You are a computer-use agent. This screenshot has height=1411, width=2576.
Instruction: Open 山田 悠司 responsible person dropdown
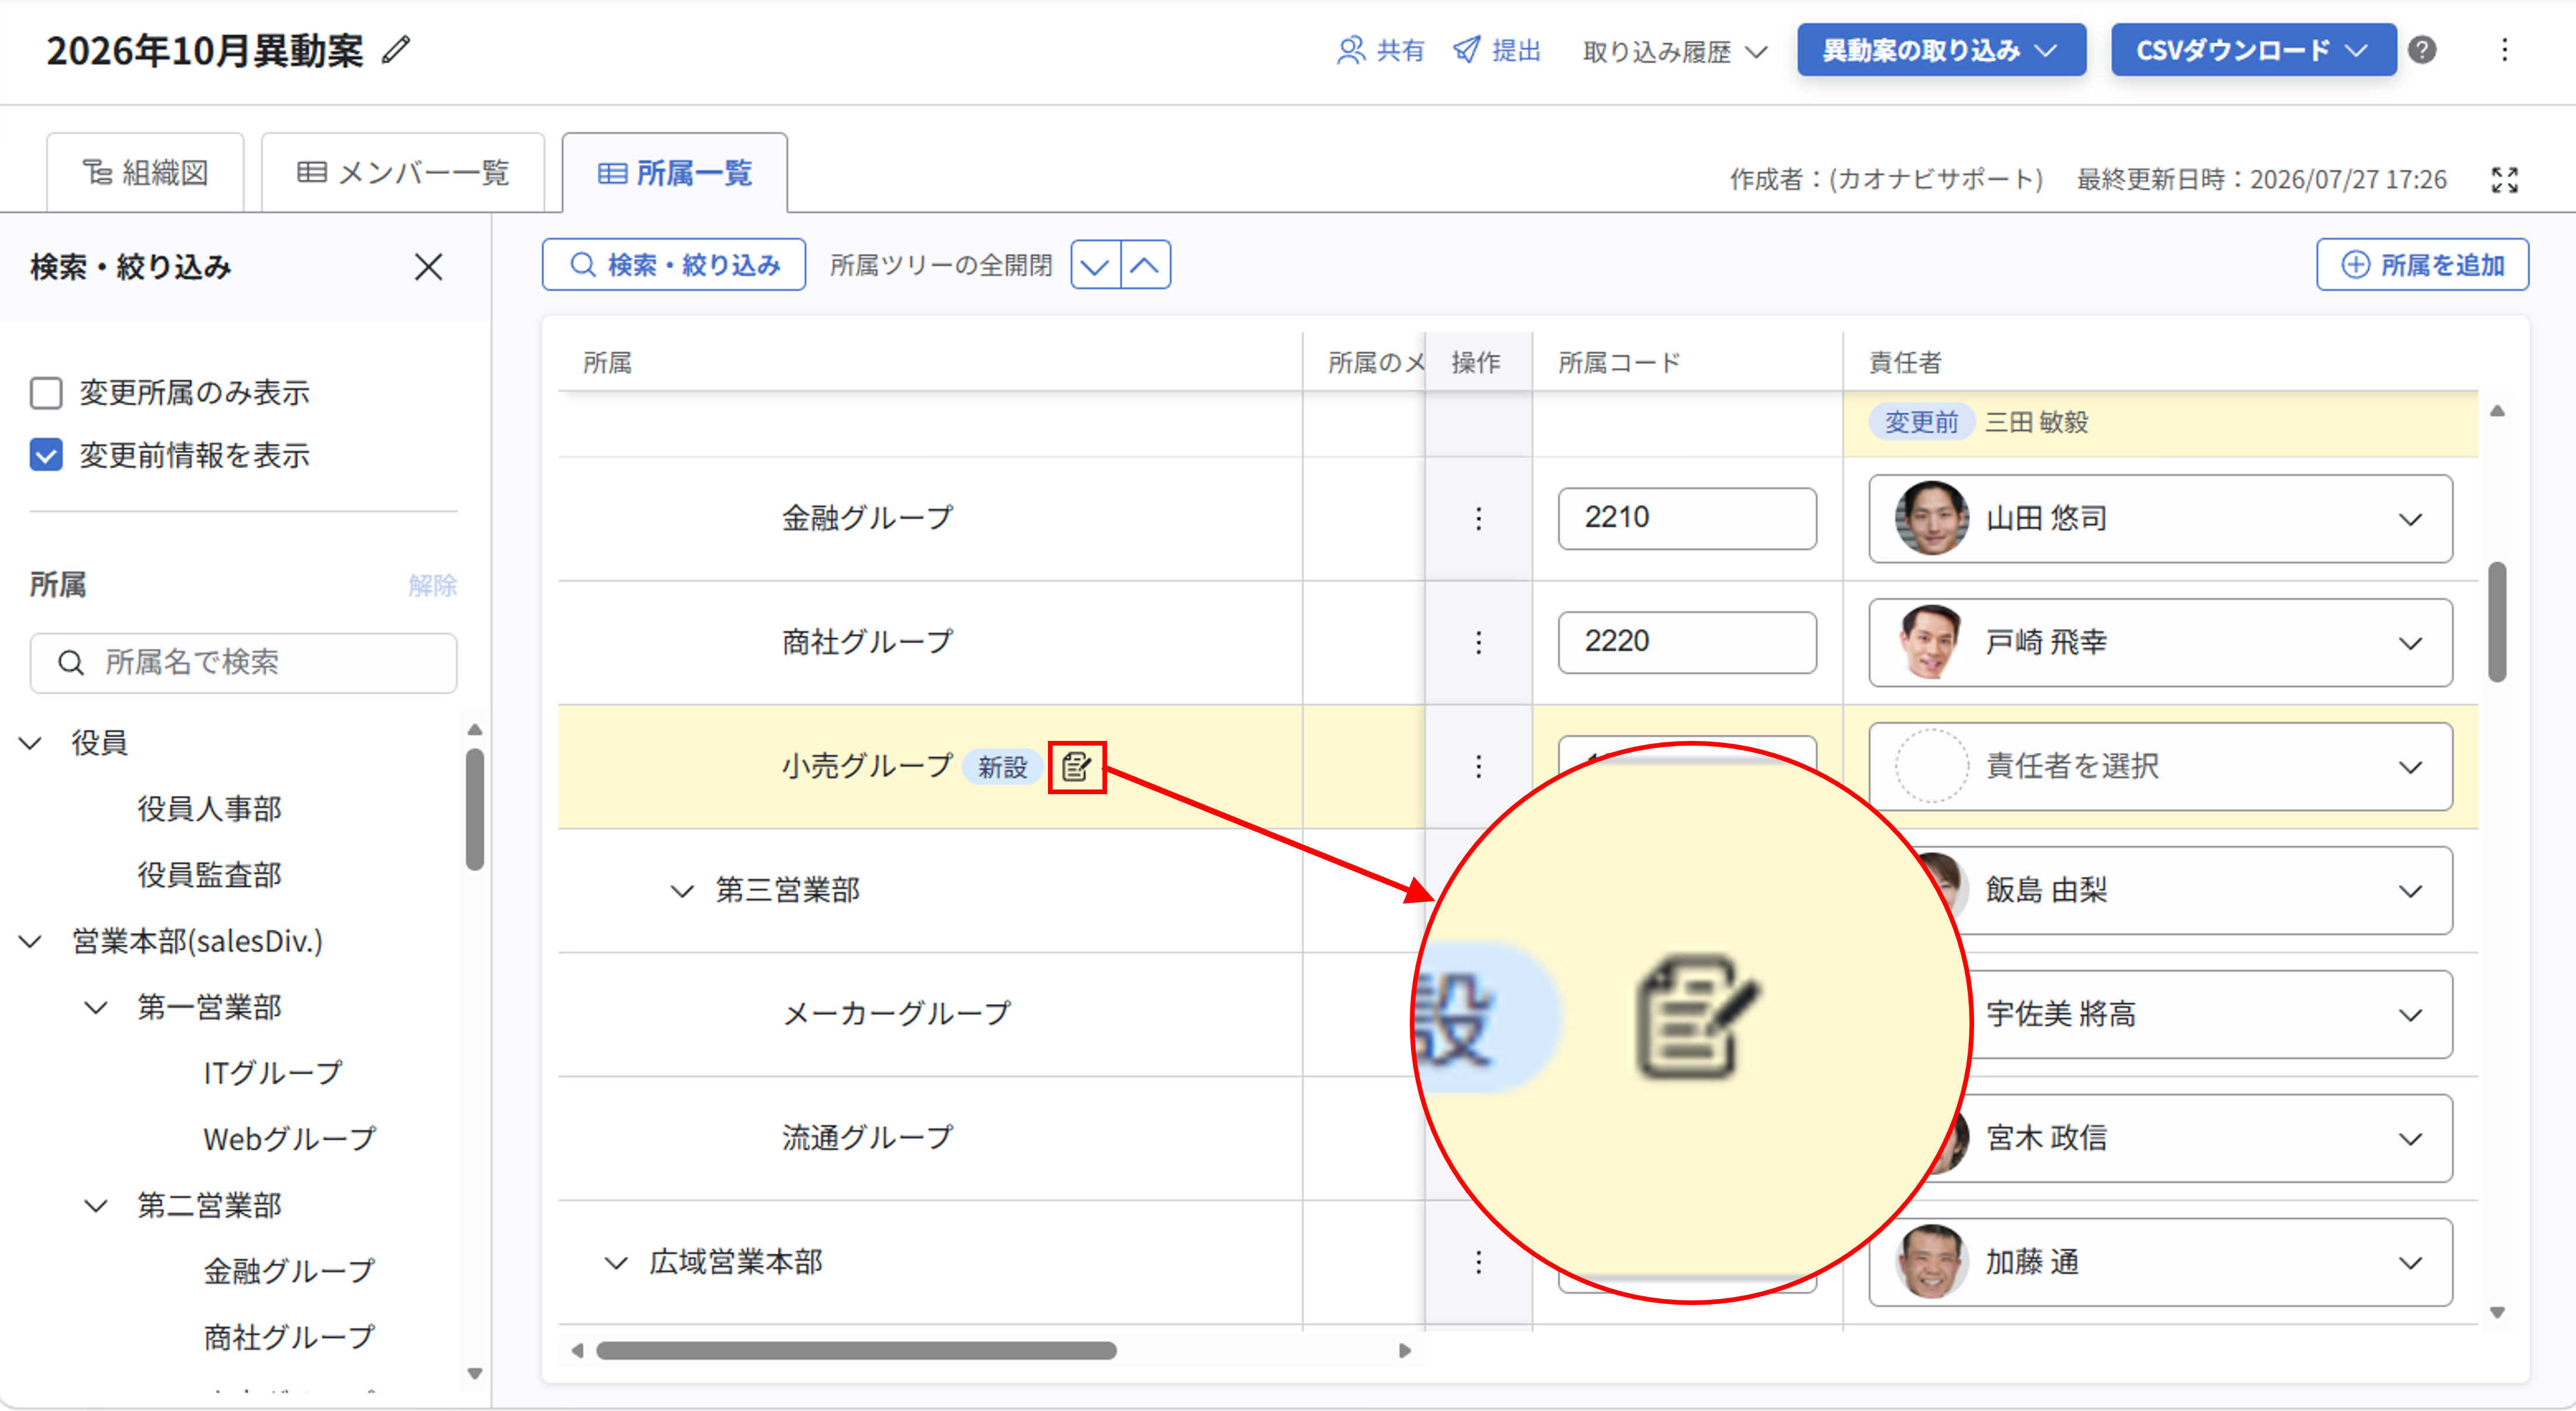pyautogui.click(x=2160, y=519)
